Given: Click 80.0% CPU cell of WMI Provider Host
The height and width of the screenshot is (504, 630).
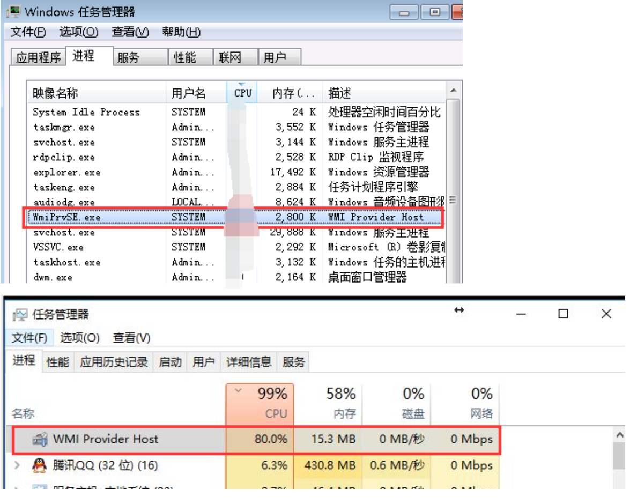Looking at the screenshot, I should click(260, 439).
